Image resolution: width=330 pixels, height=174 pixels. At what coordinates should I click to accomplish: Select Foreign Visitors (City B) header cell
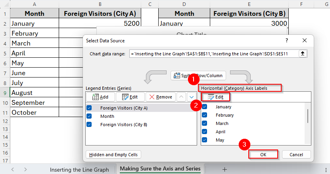249,13
